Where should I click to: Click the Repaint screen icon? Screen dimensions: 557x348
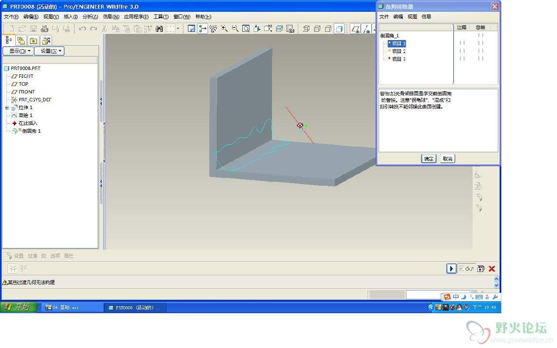[x=191, y=29]
